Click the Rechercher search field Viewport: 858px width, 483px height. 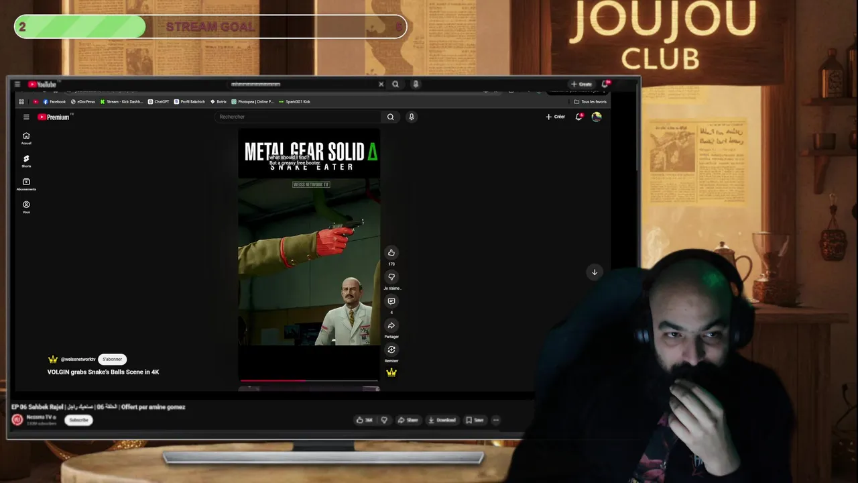[x=298, y=117]
